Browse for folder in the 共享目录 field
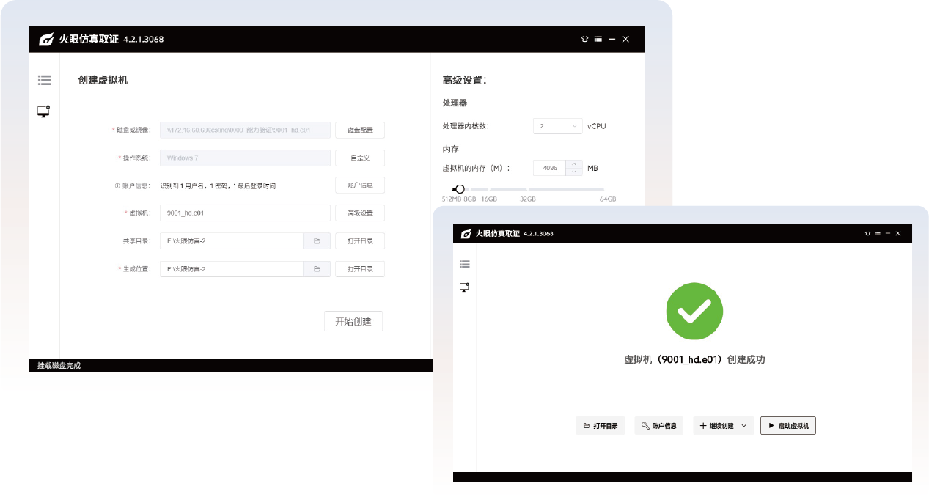 point(317,240)
